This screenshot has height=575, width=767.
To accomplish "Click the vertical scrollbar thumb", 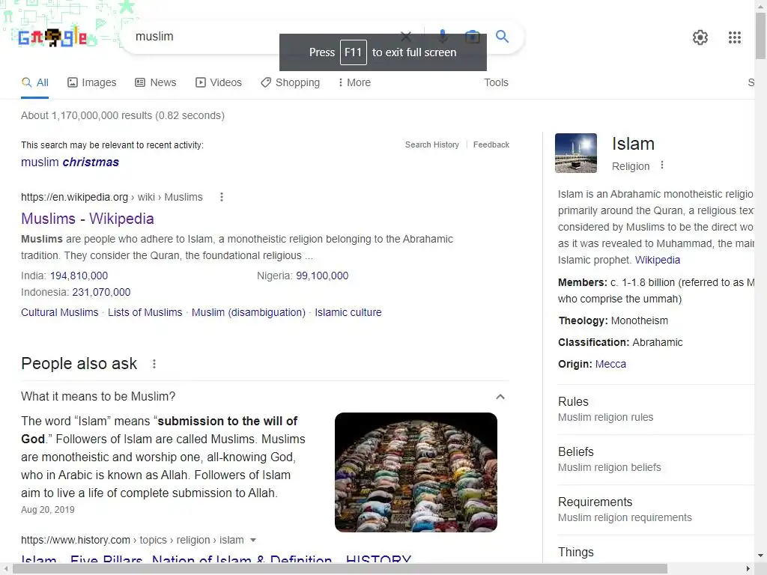I will click(761, 35).
